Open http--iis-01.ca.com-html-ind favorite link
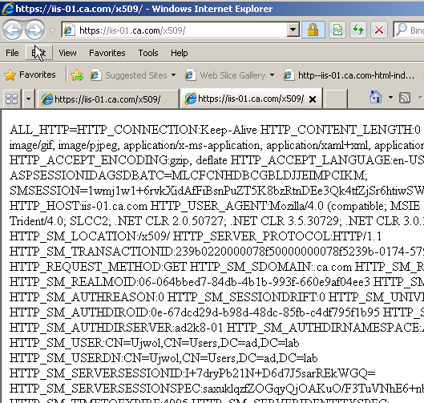Image resolution: width=424 pixels, height=403 pixels. [x=349, y=75]
